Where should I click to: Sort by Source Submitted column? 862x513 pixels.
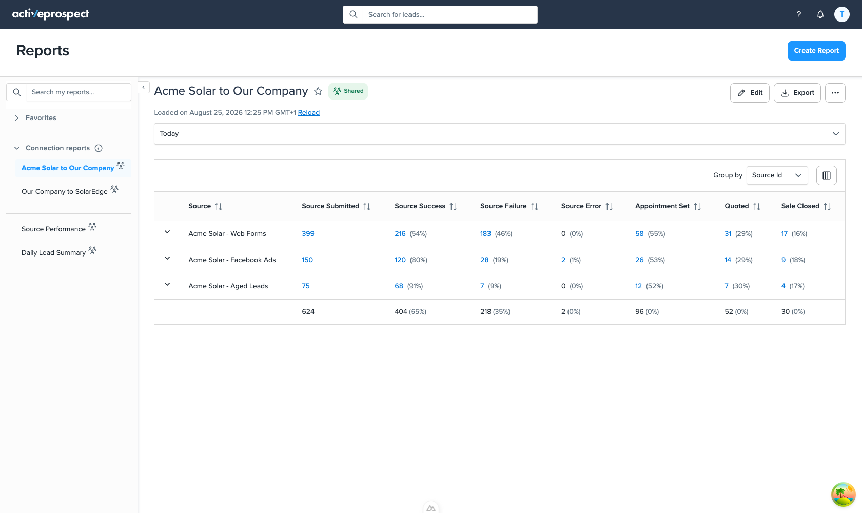tap(367, 206)
